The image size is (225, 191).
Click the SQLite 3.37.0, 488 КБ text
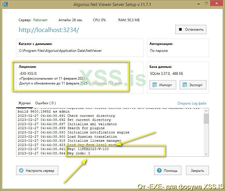tap(166, 74)
